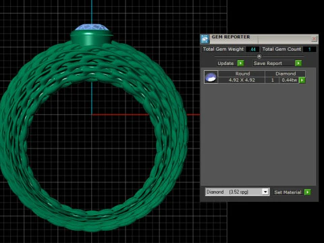The height and width of the screenshot is (243, 324).
Task: Click the Total Gem Weight value .44
Action: [x=252, y=49]
